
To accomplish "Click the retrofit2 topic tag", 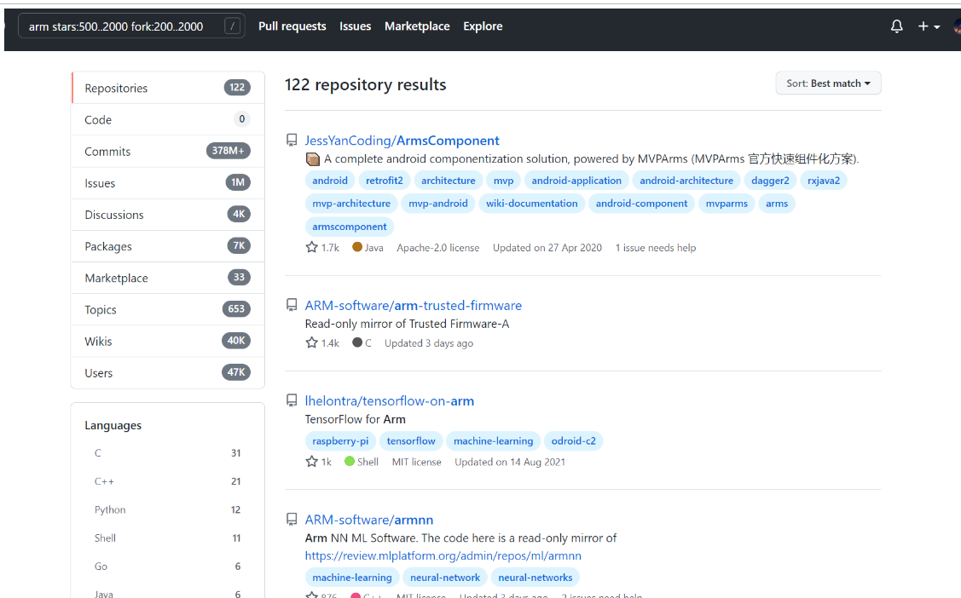I will point(385,181).
